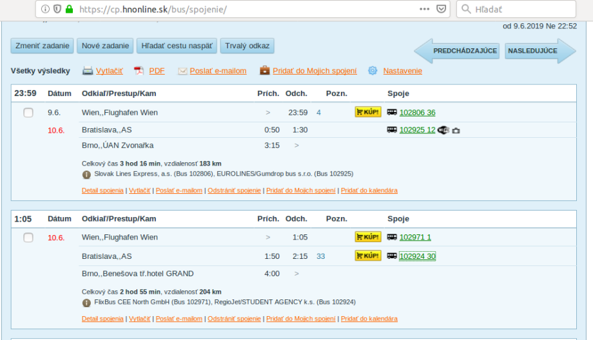
Task: Click the Pocket save icon in address bar
Action: tap(442, 10)
